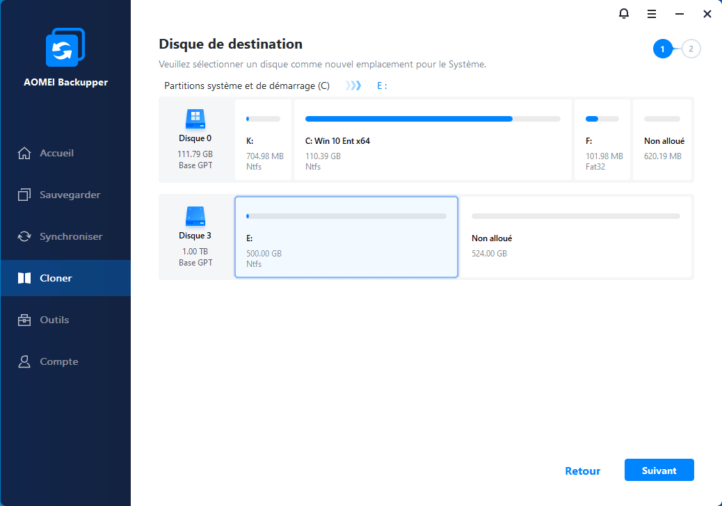Image resolution: width=722 pixels, height=506 pixels.
Task: Open the Compte menu item
Action: tap(65, 361)
